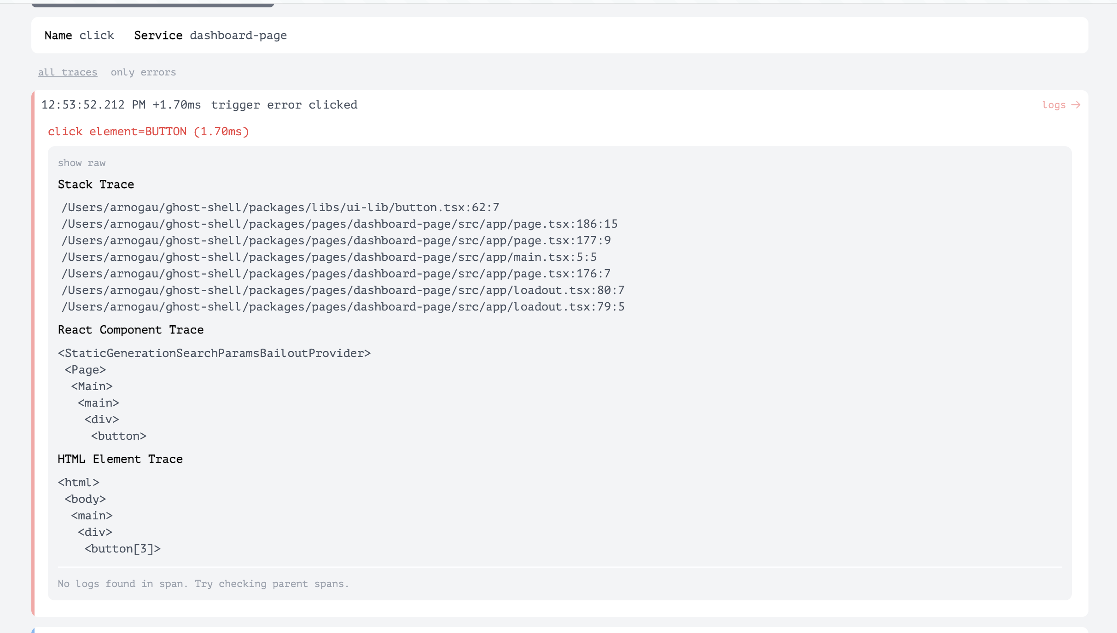Select the StaticGenerationSearchParamsBailoutProvider component

pos(214,353)
